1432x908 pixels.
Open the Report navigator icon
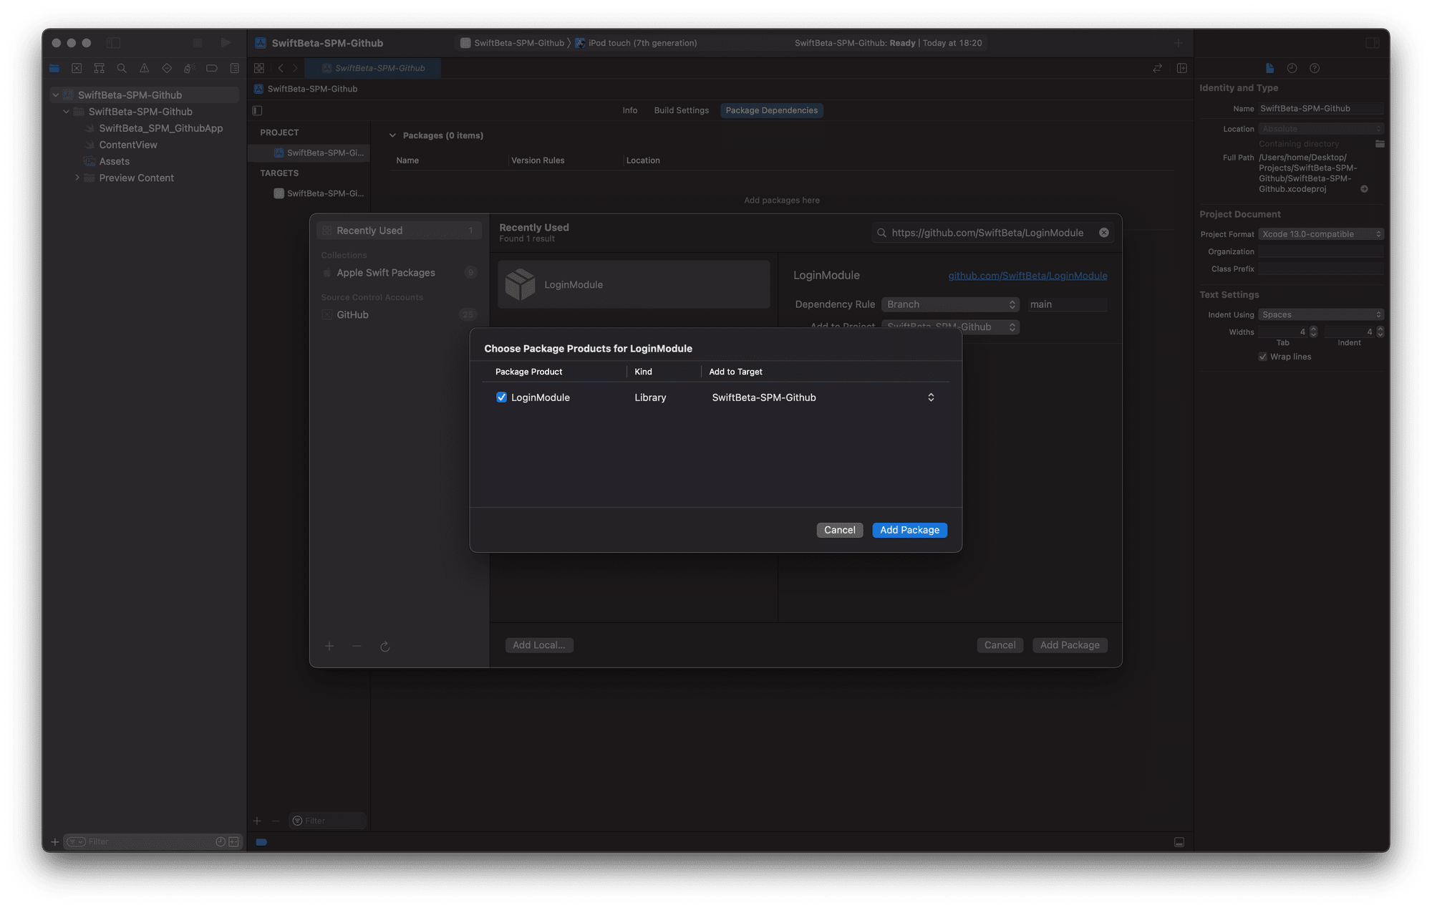[x=234, y=68]
